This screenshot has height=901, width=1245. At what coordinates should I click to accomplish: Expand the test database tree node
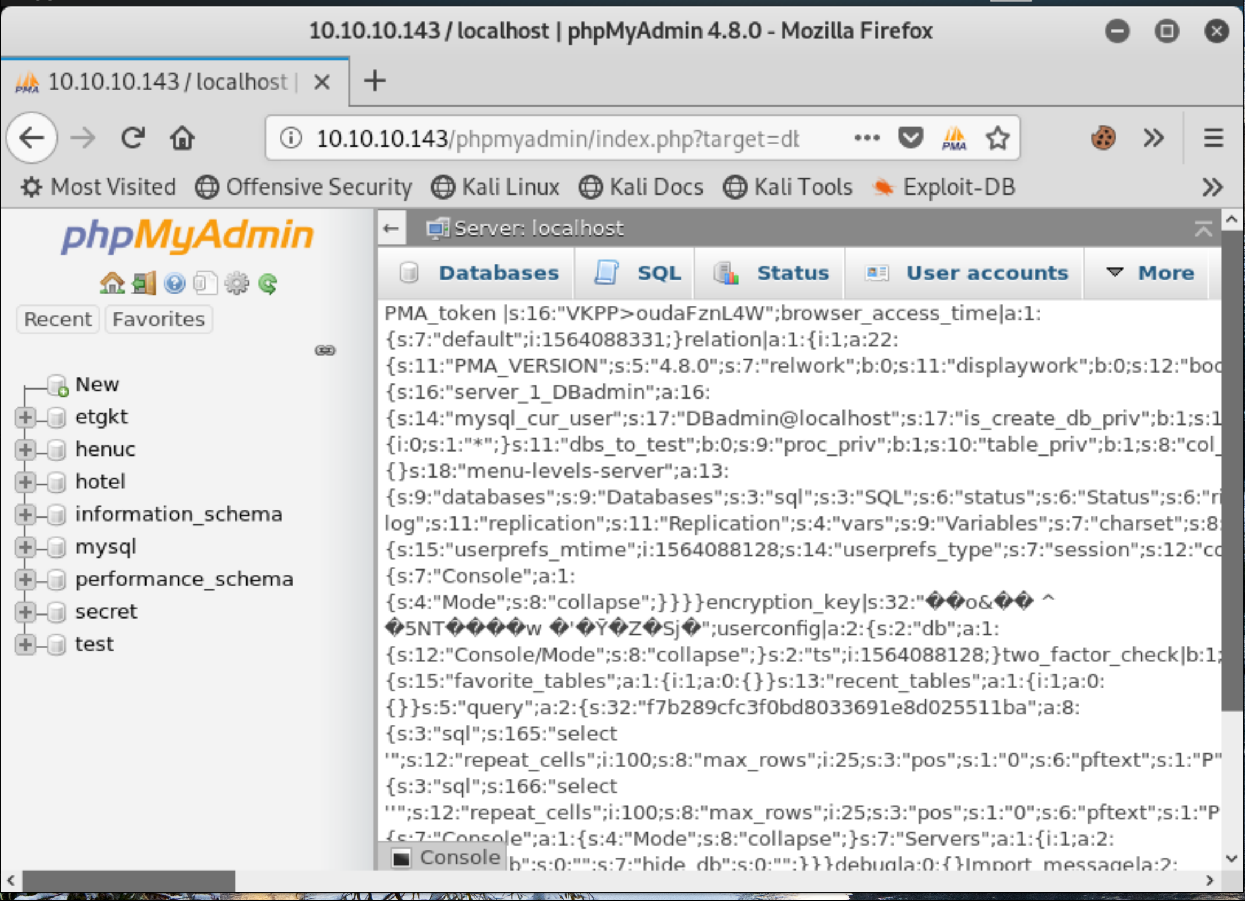(25, 644)
